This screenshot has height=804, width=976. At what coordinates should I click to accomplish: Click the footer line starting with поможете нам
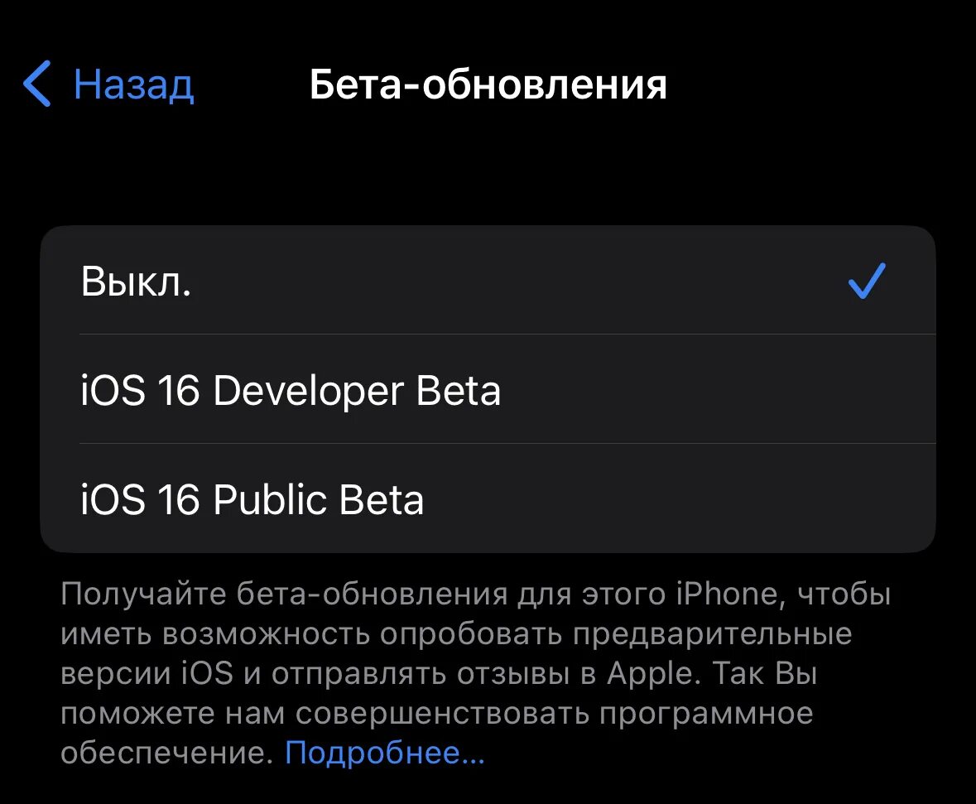[437, 714]
